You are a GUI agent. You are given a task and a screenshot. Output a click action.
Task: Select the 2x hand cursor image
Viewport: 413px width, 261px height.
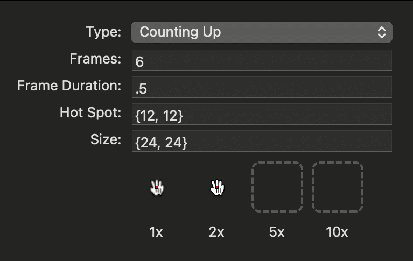[x=218, y=187]
